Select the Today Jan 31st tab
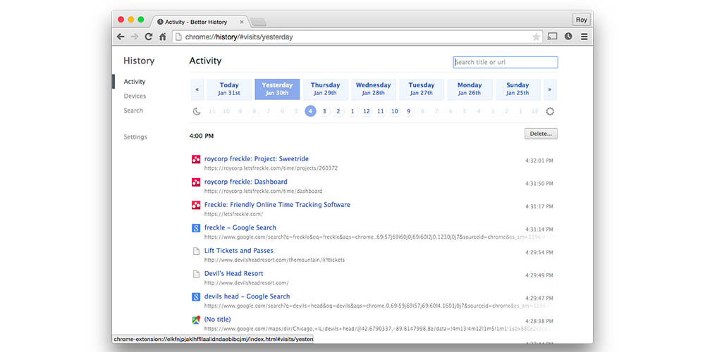 pyautogui.click(x=229, y=89)
